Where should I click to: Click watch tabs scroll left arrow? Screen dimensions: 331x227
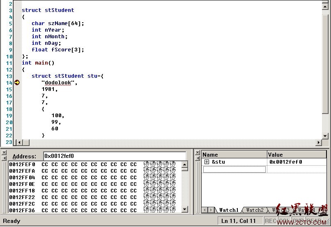coord(205,210)
